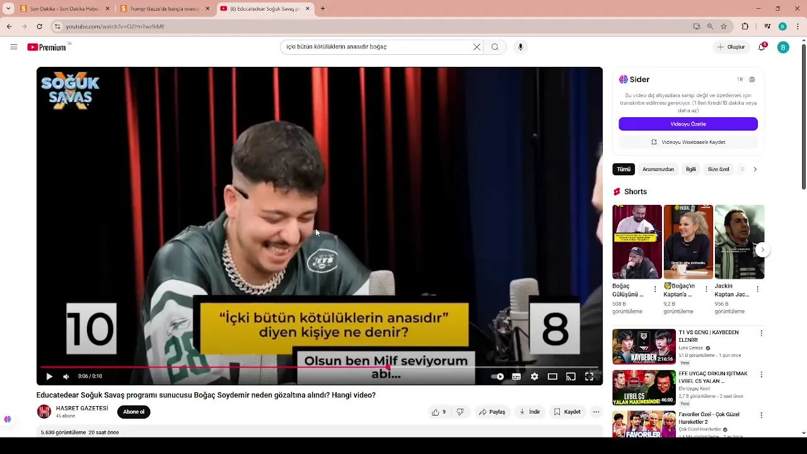Run the search with magnifier button
The height and width of the screenshot is (454, 807).
click(x=495, y=47)
